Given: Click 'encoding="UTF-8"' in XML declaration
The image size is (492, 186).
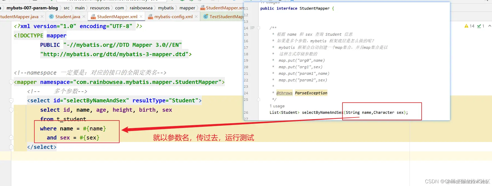Looking at the screenshot, I should (x=106, y=26).
